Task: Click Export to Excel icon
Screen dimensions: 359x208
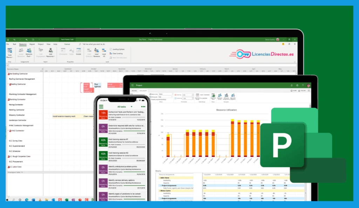Action: 214,95
